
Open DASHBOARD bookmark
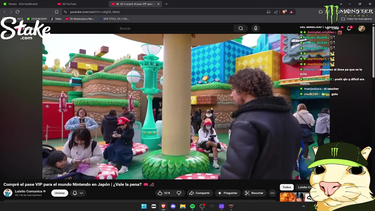pos(37,19)
